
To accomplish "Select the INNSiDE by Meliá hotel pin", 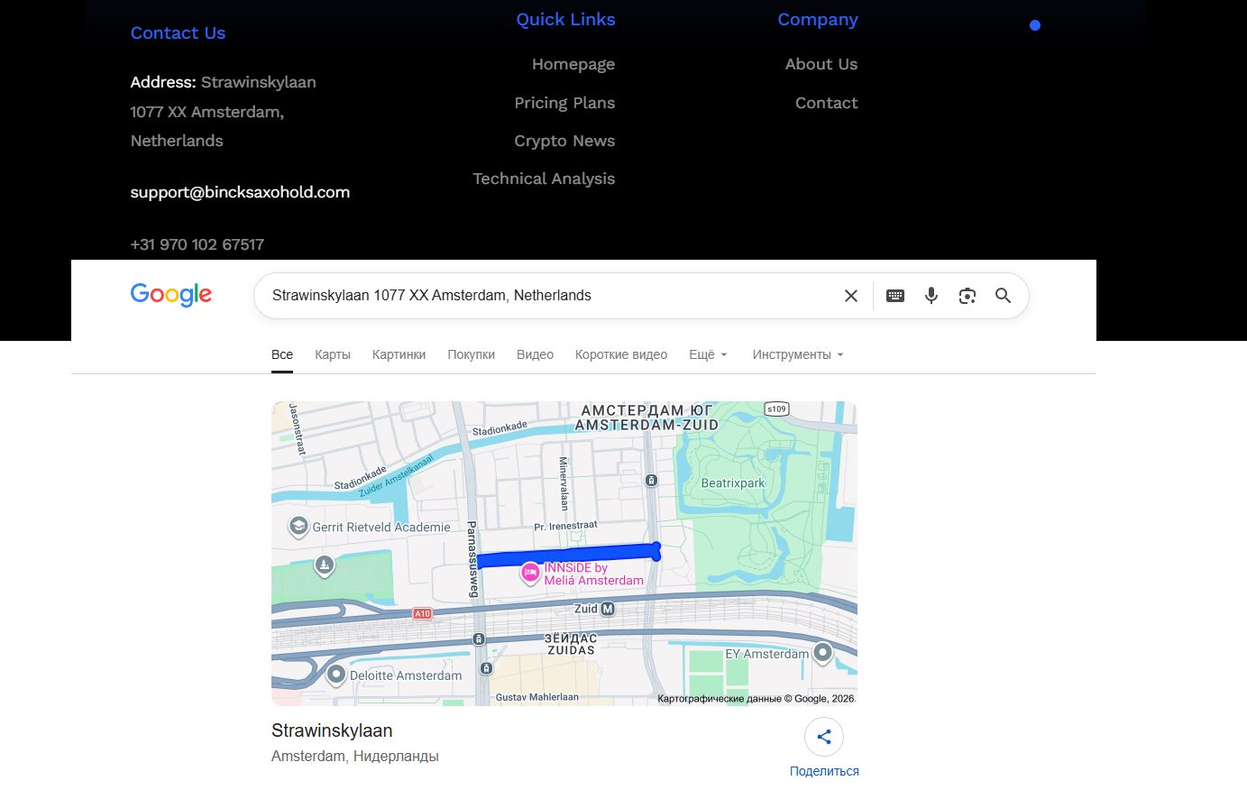I will tap(531, 574).
